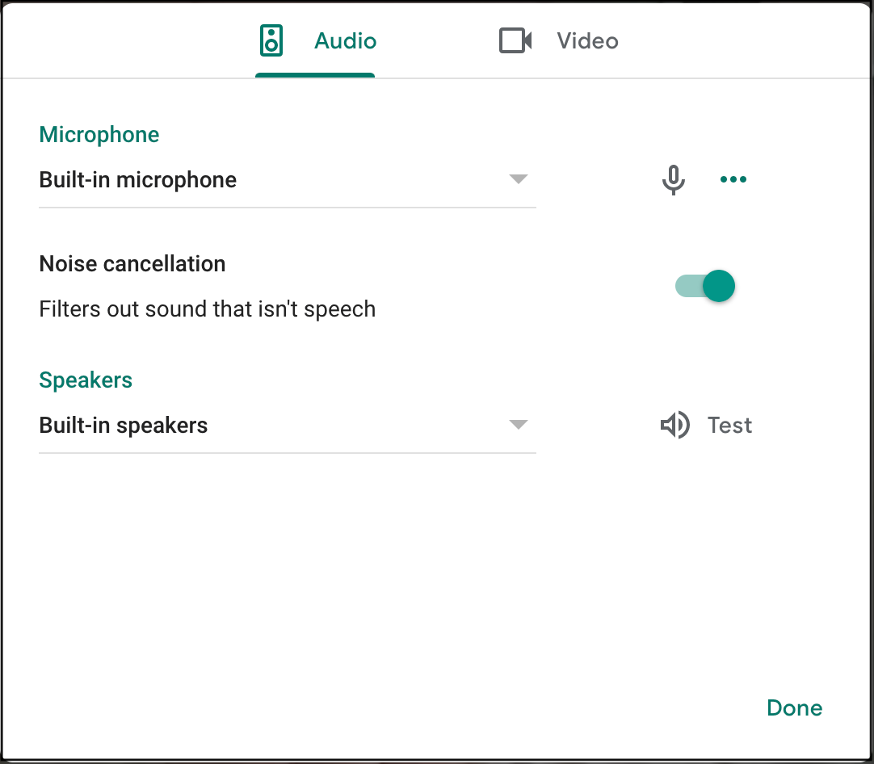Click the volume icon beside Test
The width and height of the screenshot is (874, 764).
[675, 425]
